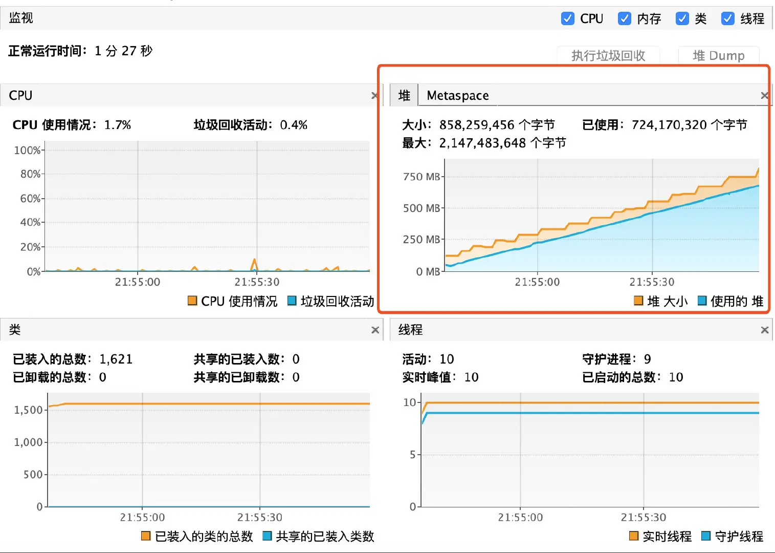
Task: Click the 最大 2,147,483,648 个字节 value
Action: click(502, 143)
